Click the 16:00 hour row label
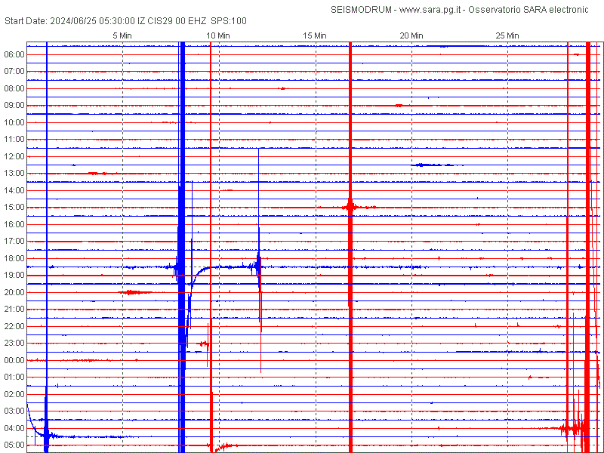 [x=14, y=224]
